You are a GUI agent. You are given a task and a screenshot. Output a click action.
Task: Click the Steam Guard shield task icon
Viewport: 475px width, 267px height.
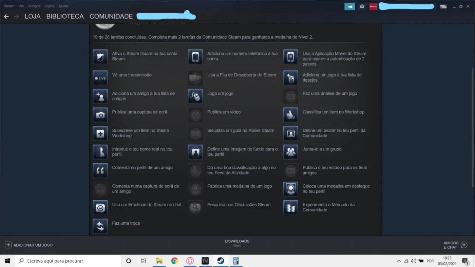pyautogui.click(x=100, y=57)
